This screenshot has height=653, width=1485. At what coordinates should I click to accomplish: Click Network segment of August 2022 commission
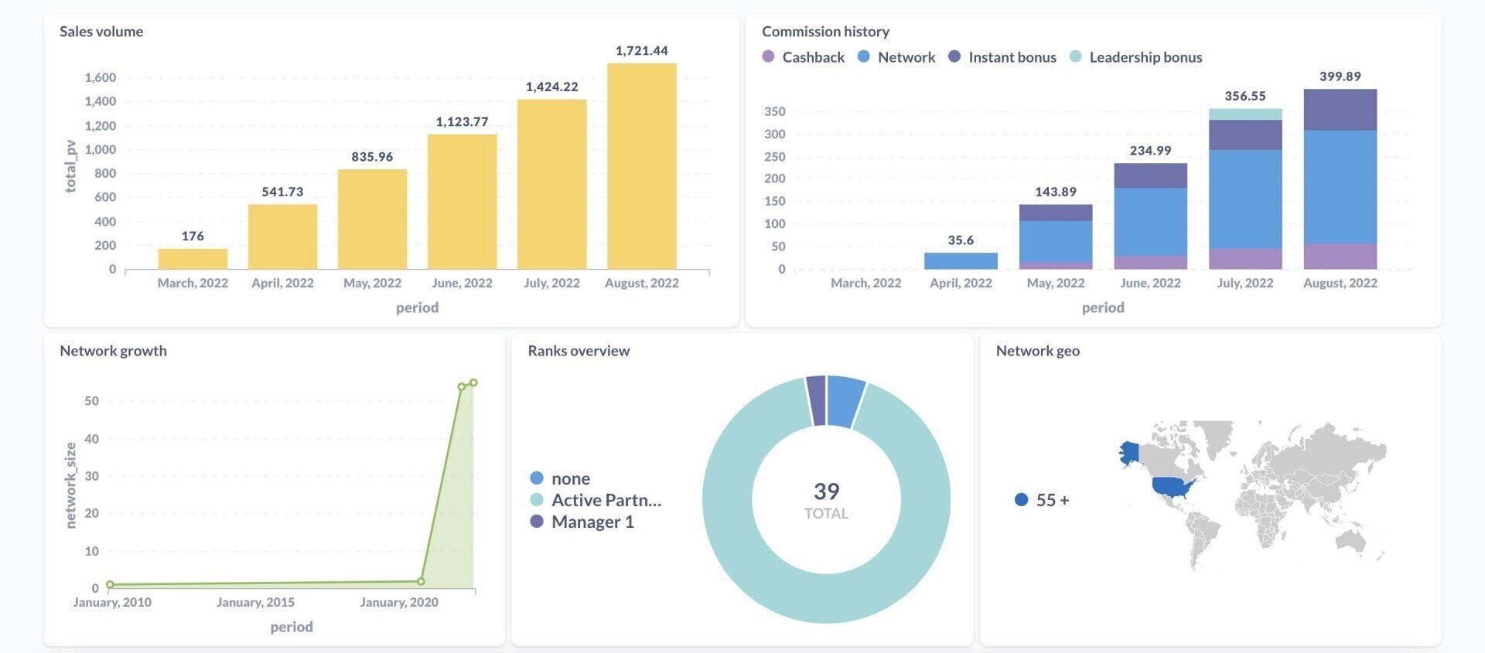pyautogui.click(x=1340, y=187)
